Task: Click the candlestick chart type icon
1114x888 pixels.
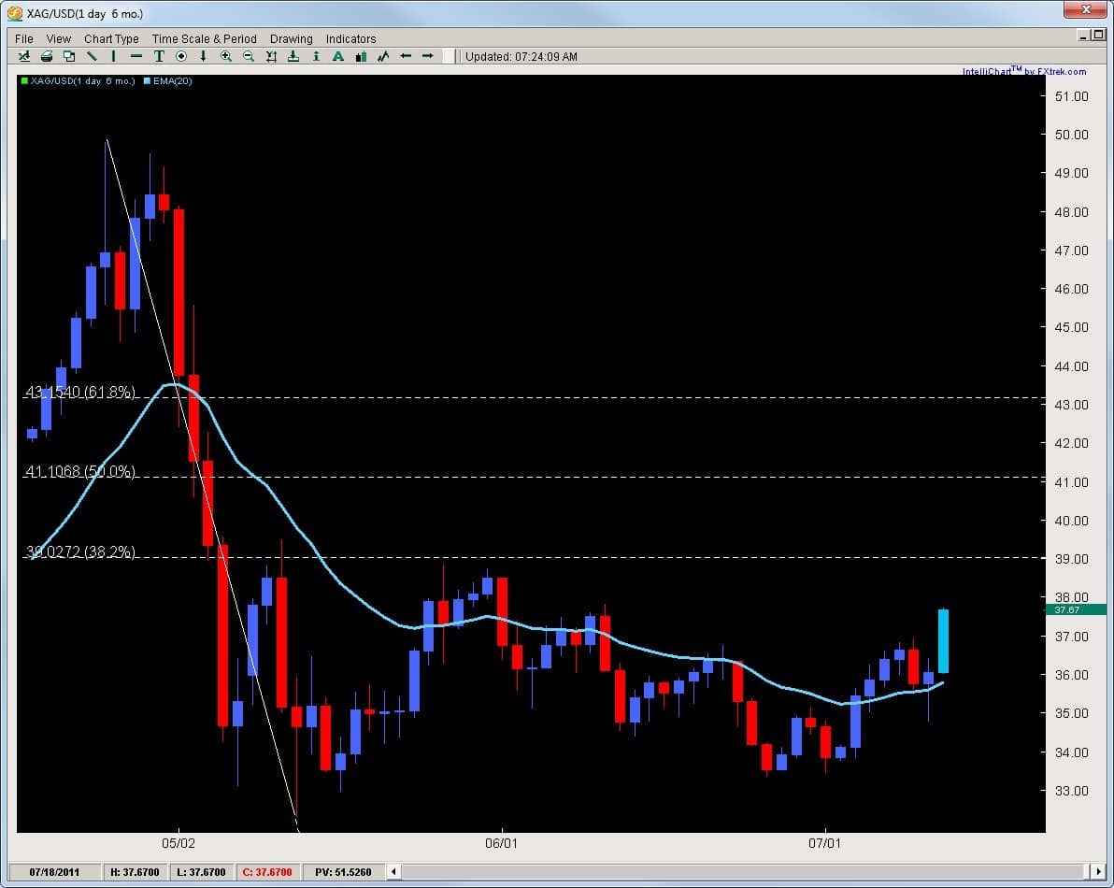Action: coord(361,56)
